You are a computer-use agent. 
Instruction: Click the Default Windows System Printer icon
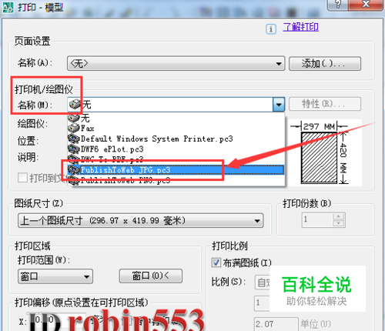coord(74,139)
